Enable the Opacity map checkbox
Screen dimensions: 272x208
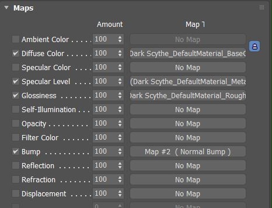(x=16, y=123)
